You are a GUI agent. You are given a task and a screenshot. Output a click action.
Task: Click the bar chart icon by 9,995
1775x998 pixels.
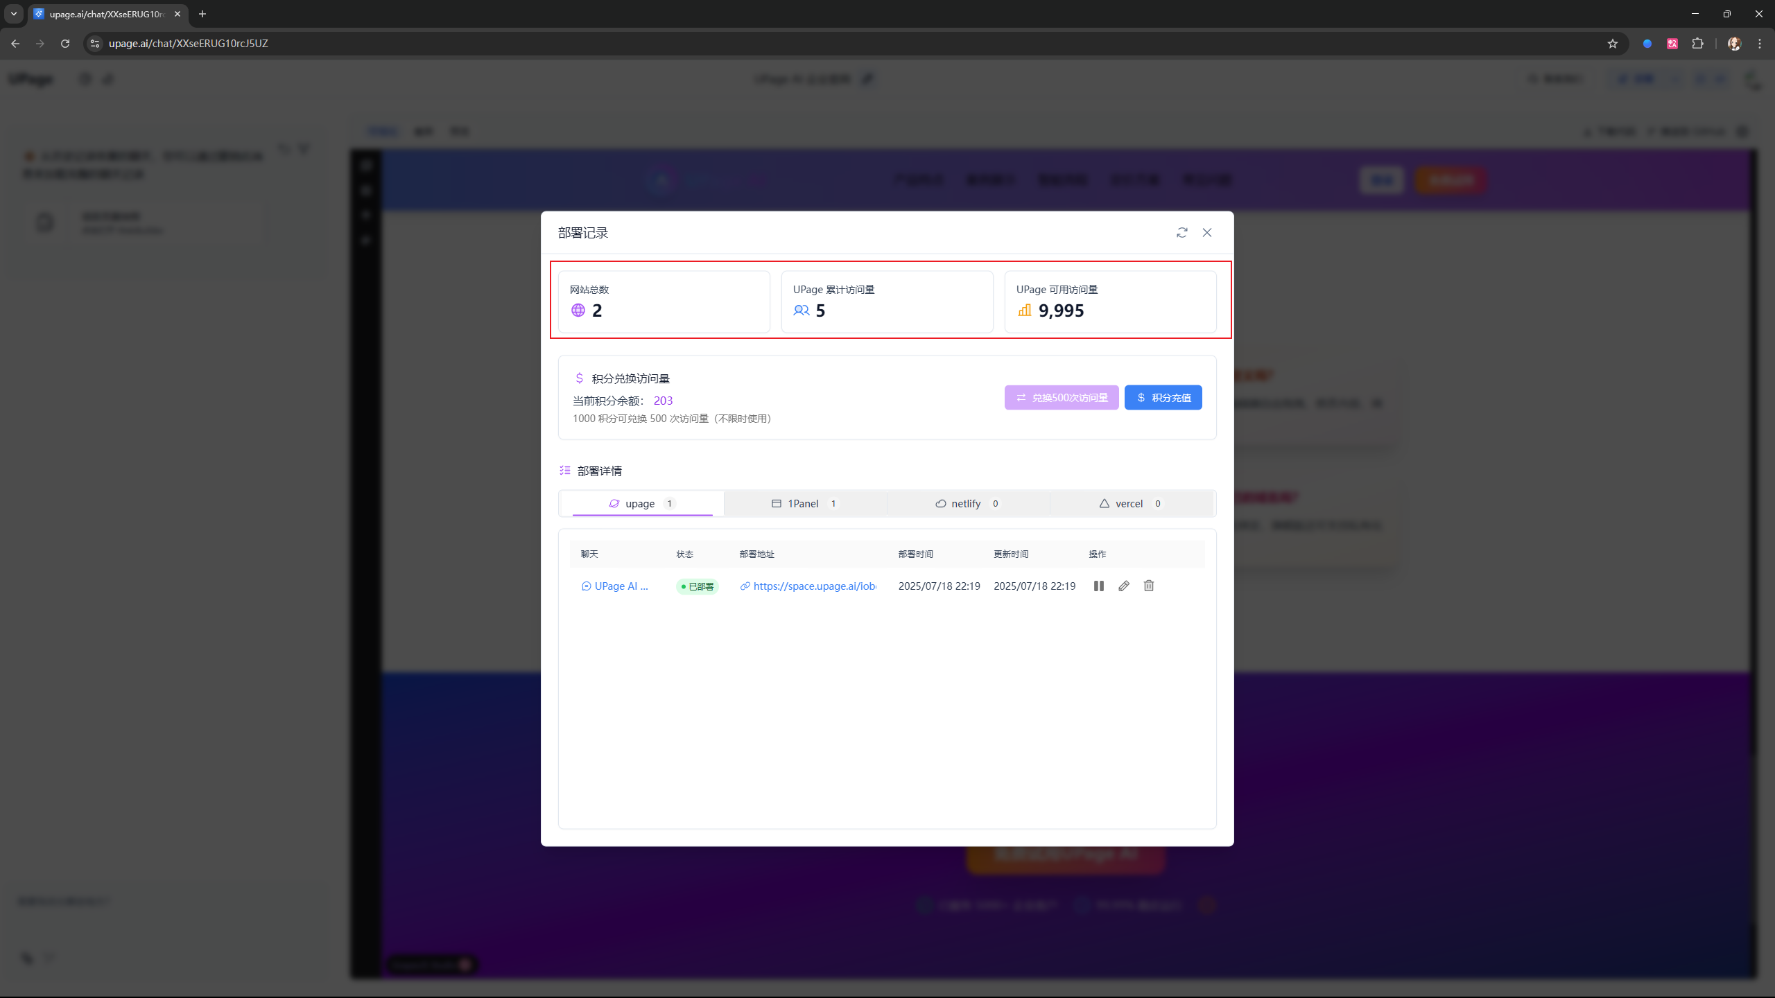[1024, 310]
